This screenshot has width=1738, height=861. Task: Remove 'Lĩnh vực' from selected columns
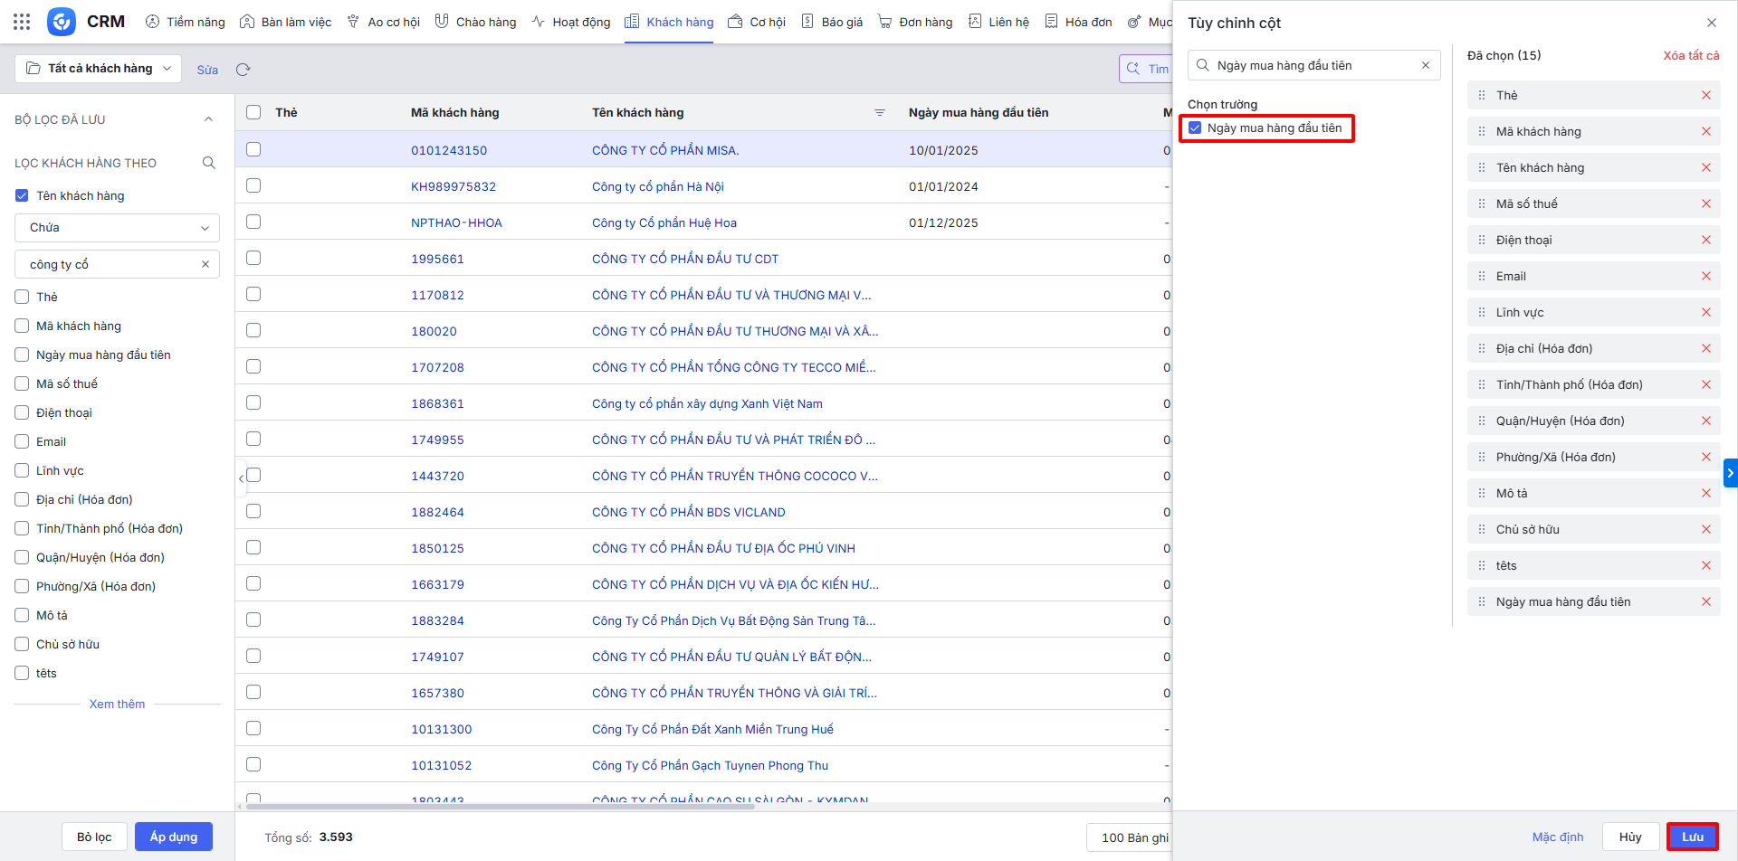point(1705,313)
